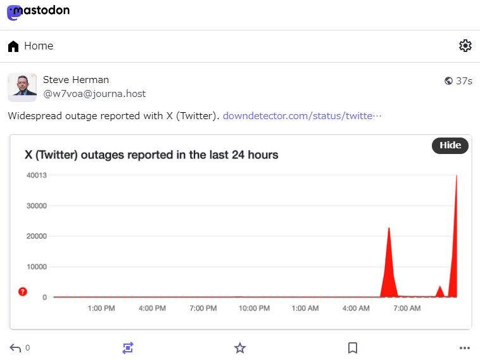Favorite the post with star icon
This screenshot has height=360, width=480.
pos(239,347)
